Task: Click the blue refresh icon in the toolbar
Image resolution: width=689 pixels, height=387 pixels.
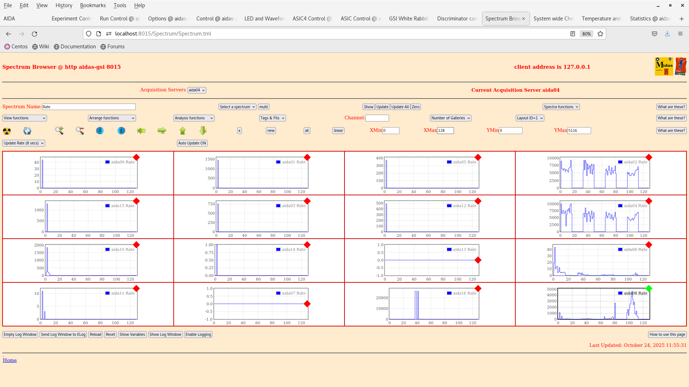Action: pyautogui.click(x=27, y=131)
